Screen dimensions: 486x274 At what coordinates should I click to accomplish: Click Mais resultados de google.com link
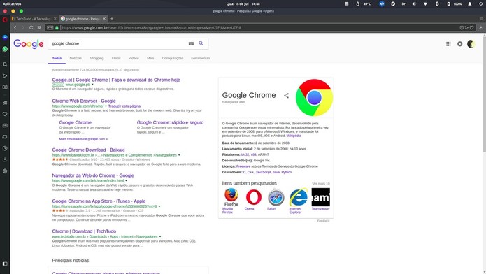coord(83,139)
